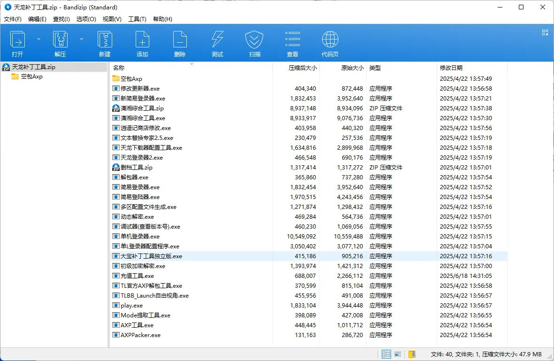The height and width of the screenshot is (361, 554).
Task: Sort by the 压缩后大小 column header
Action: tap(302, 68)
